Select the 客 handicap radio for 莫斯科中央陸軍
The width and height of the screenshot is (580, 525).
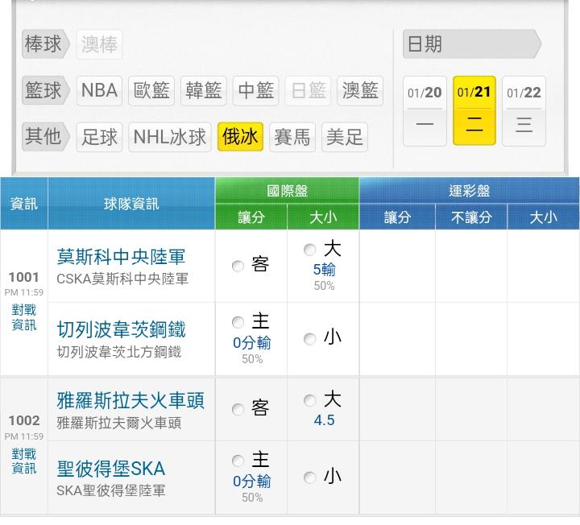[x=238, y=267]
